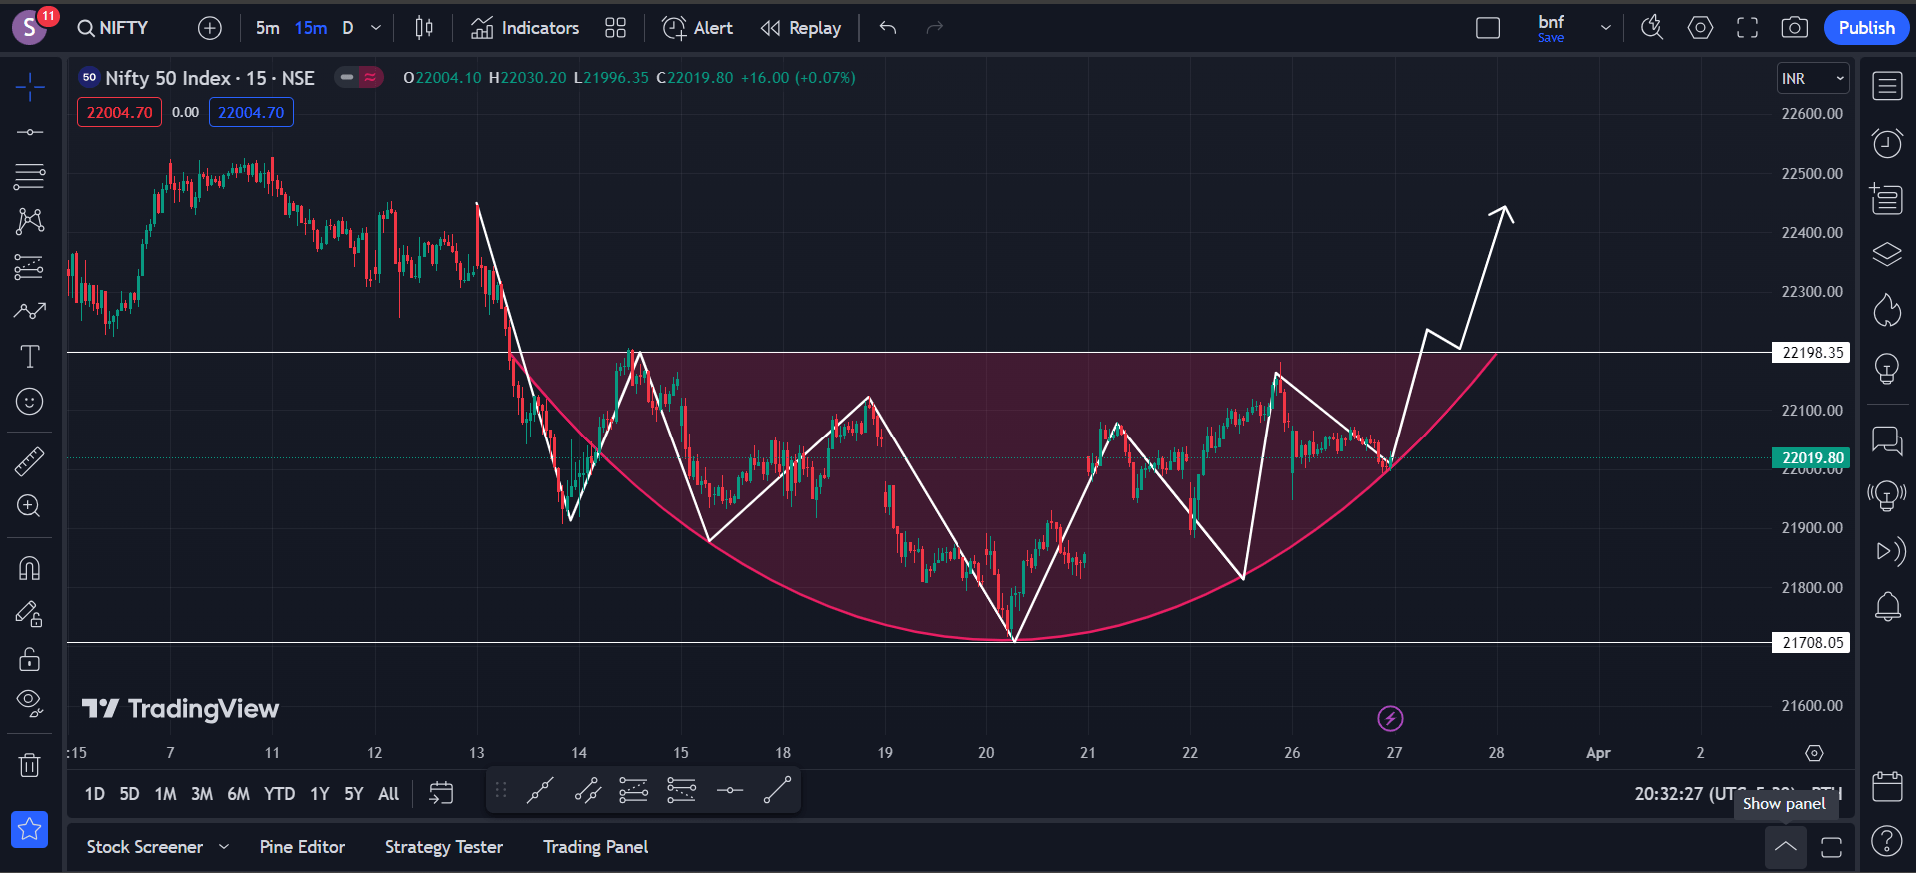
Task: Open the go to date icon
Action: click(x=441, y=793)
